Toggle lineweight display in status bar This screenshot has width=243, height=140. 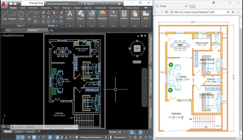[29, 137]
